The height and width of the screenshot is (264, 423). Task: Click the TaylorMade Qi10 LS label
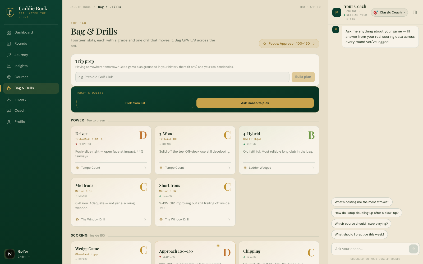tap(89, 139)
